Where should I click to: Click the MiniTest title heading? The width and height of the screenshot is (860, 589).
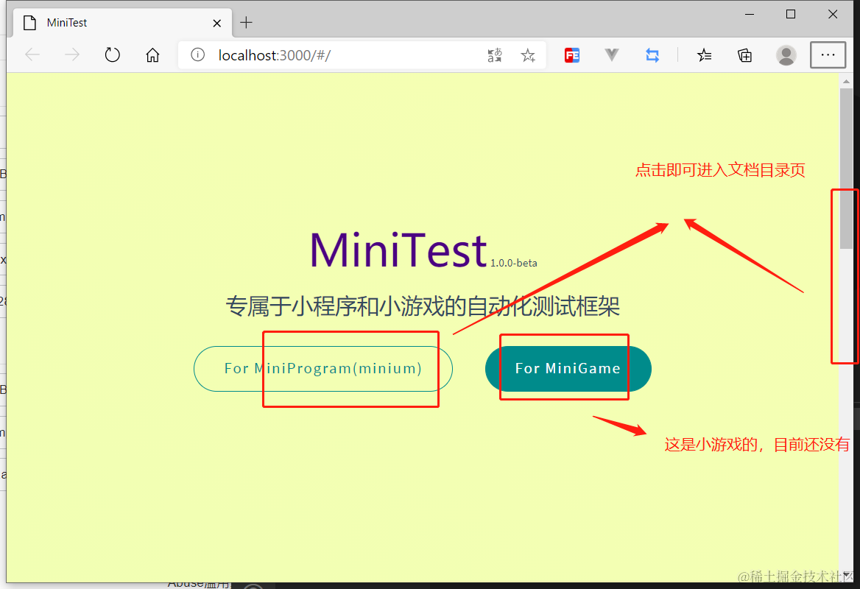399,250
